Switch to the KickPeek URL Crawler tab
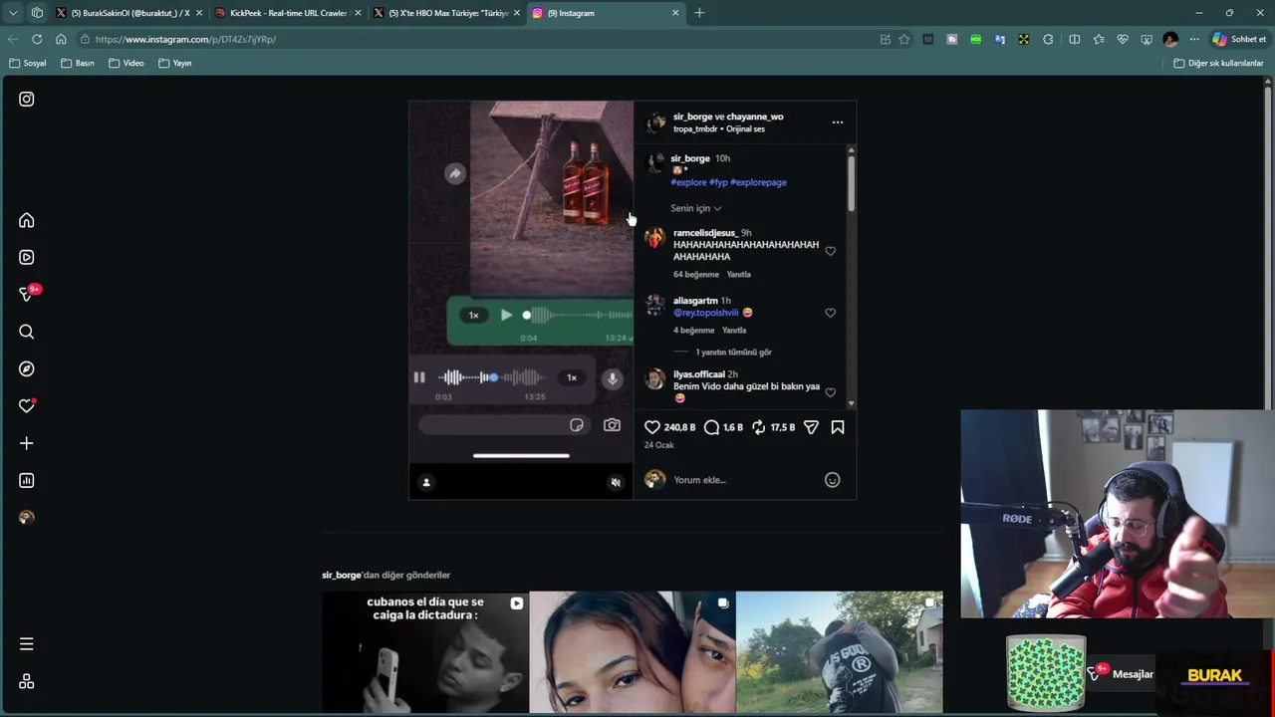Screen dimensions: 1275x717 click(288, 13)
